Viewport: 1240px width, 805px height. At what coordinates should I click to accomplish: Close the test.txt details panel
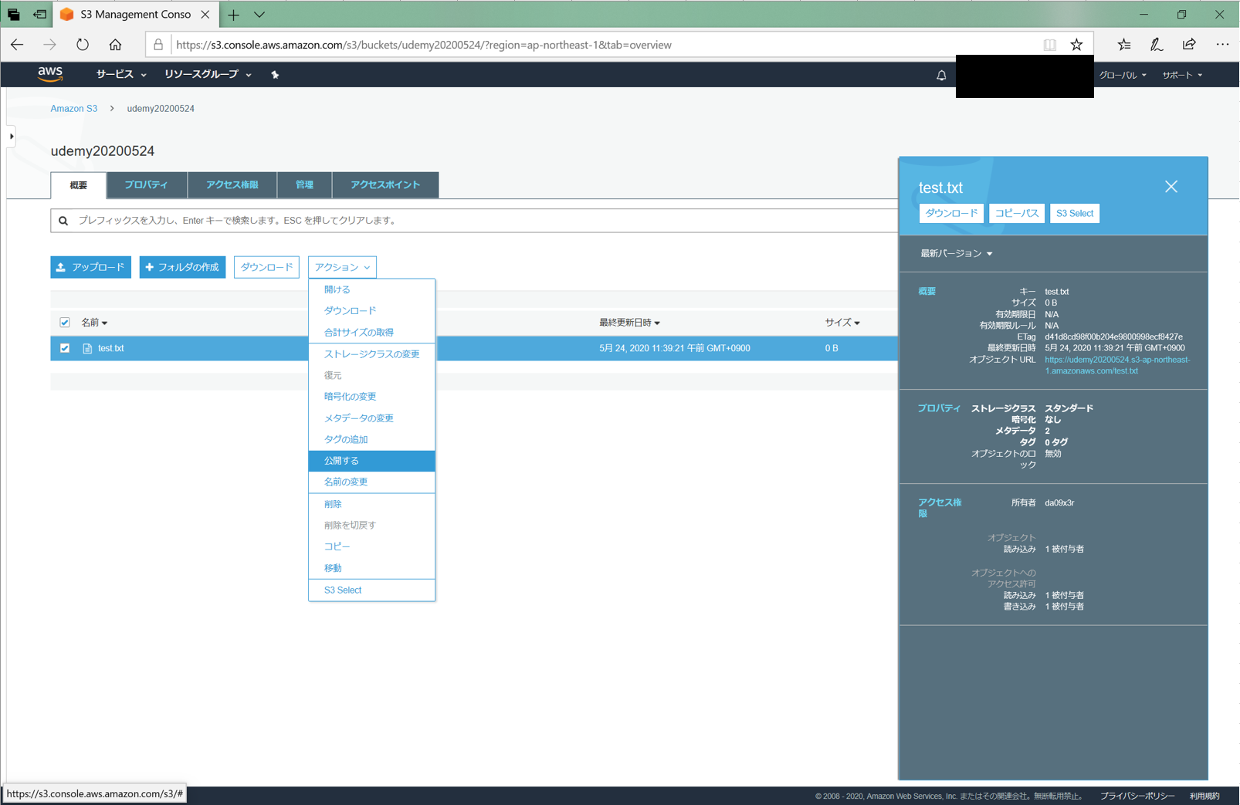1171,187
